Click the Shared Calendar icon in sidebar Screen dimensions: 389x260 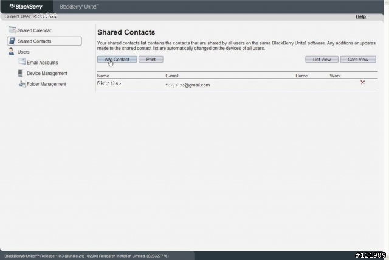tap(12, 30)
